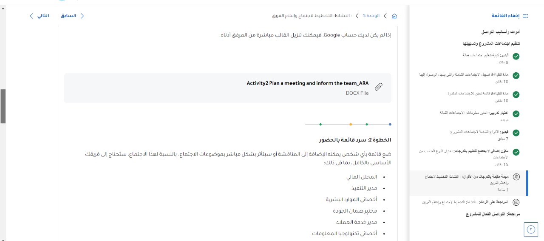Click breadcrumb chevron after الوحدة 5
Viewport: 544px width, 241px height.
(357, 16)
